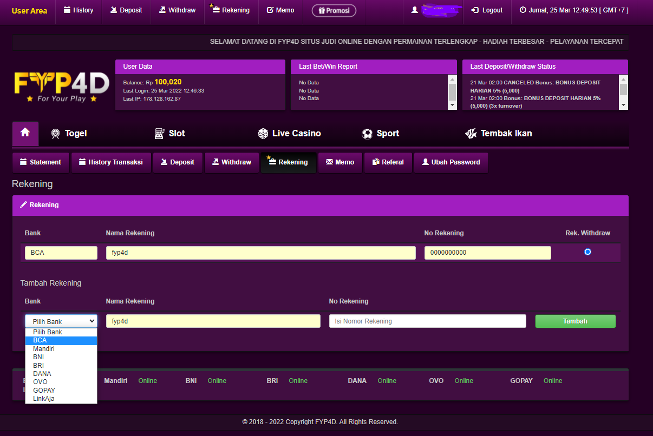The image size is (653, 436).
Task: Click the History icon in top bar
Action: click(x=67, y=10)
